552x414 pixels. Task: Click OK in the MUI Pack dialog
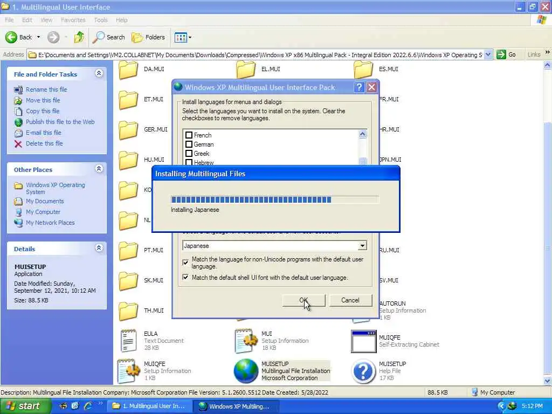304,300
